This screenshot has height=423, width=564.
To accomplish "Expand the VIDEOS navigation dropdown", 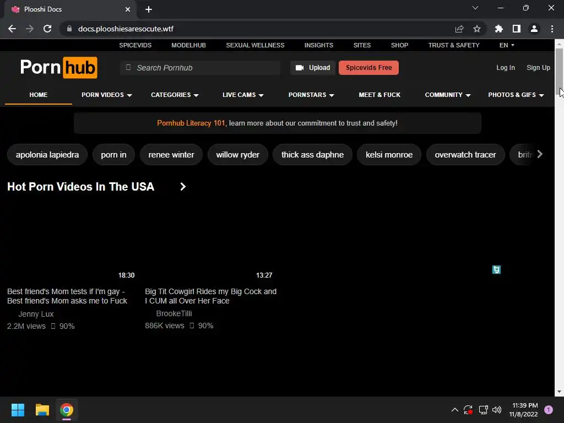I will [x=106, y=95].
